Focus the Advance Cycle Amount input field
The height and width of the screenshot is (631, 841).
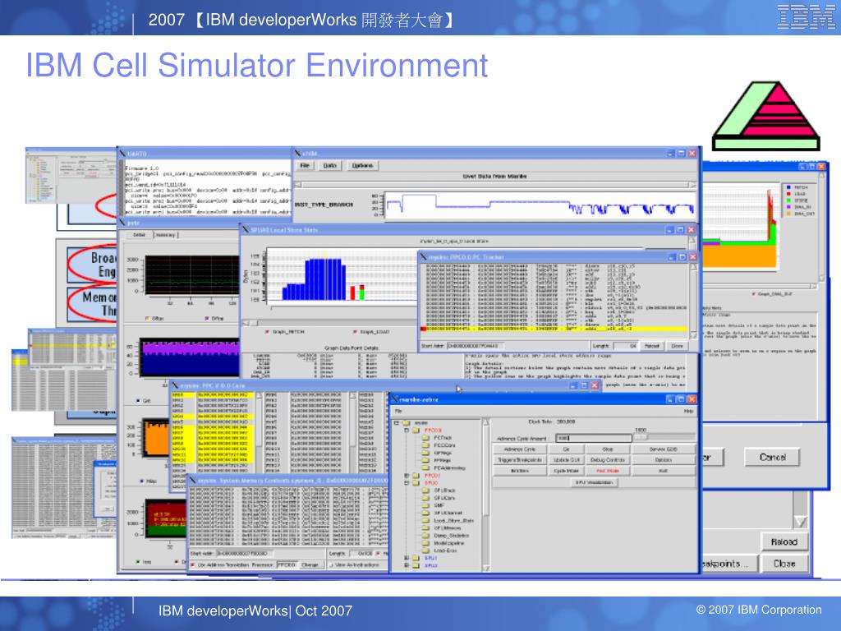coord(593,439)
